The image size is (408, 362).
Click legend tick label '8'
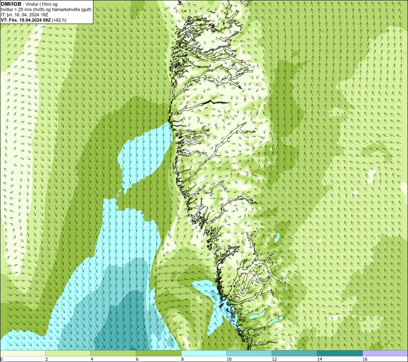(182, 360)
